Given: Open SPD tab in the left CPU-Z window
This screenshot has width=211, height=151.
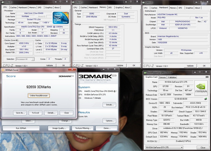Looking at the screenshot, I should pos(40,8).
